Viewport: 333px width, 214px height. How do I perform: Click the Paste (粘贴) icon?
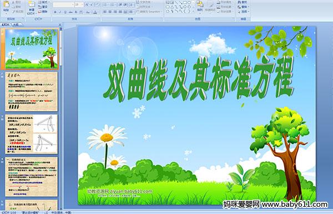click(x=6, y=4)
